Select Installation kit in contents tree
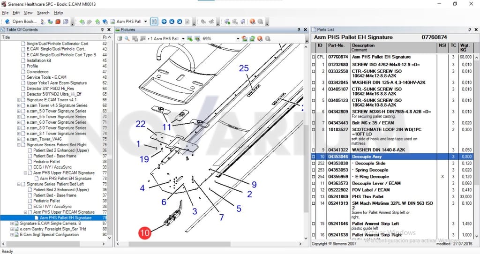Screen dimensions: 480x254 click(x=38, y=60)
